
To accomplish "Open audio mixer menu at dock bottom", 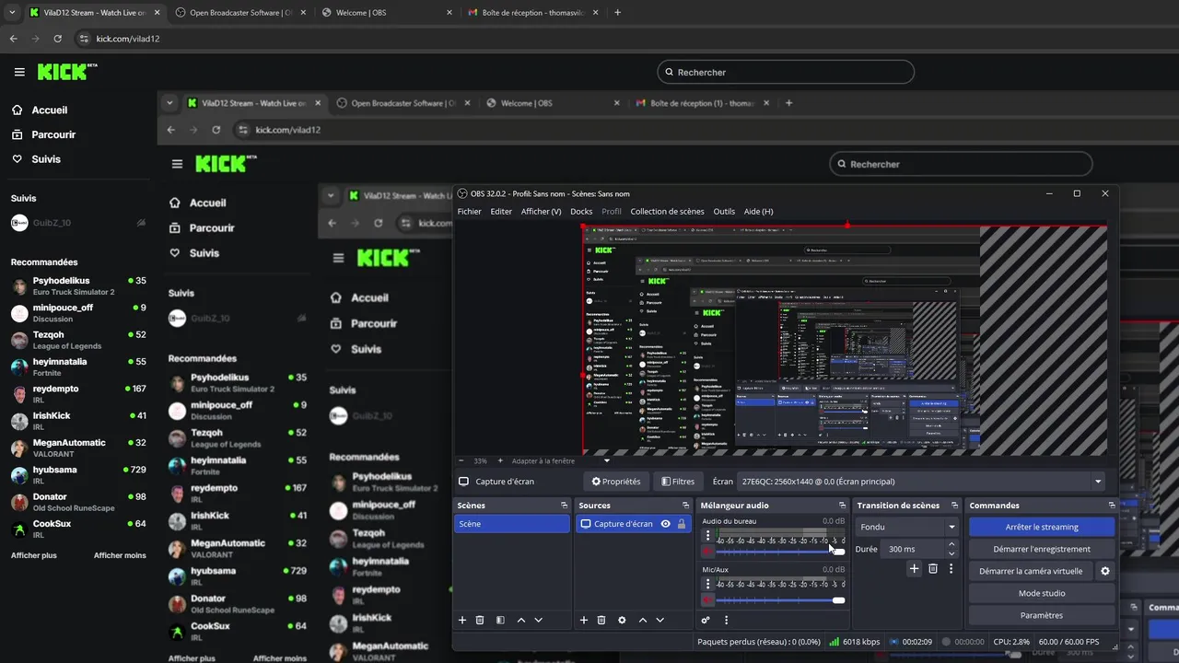I will tap(726, 620).
